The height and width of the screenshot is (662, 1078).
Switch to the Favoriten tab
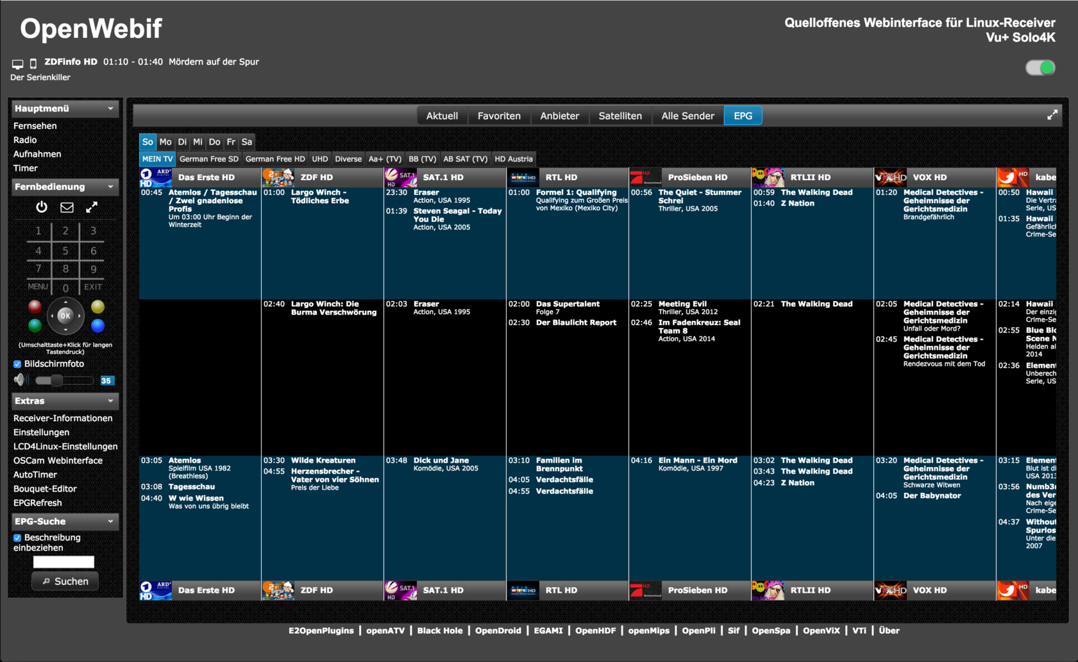pyautogui.click(x=499, y=116)
